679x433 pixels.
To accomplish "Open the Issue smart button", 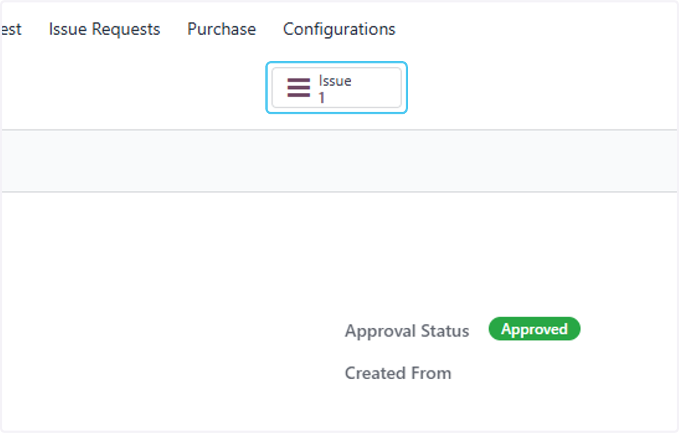I will click(x=337, y=88).
